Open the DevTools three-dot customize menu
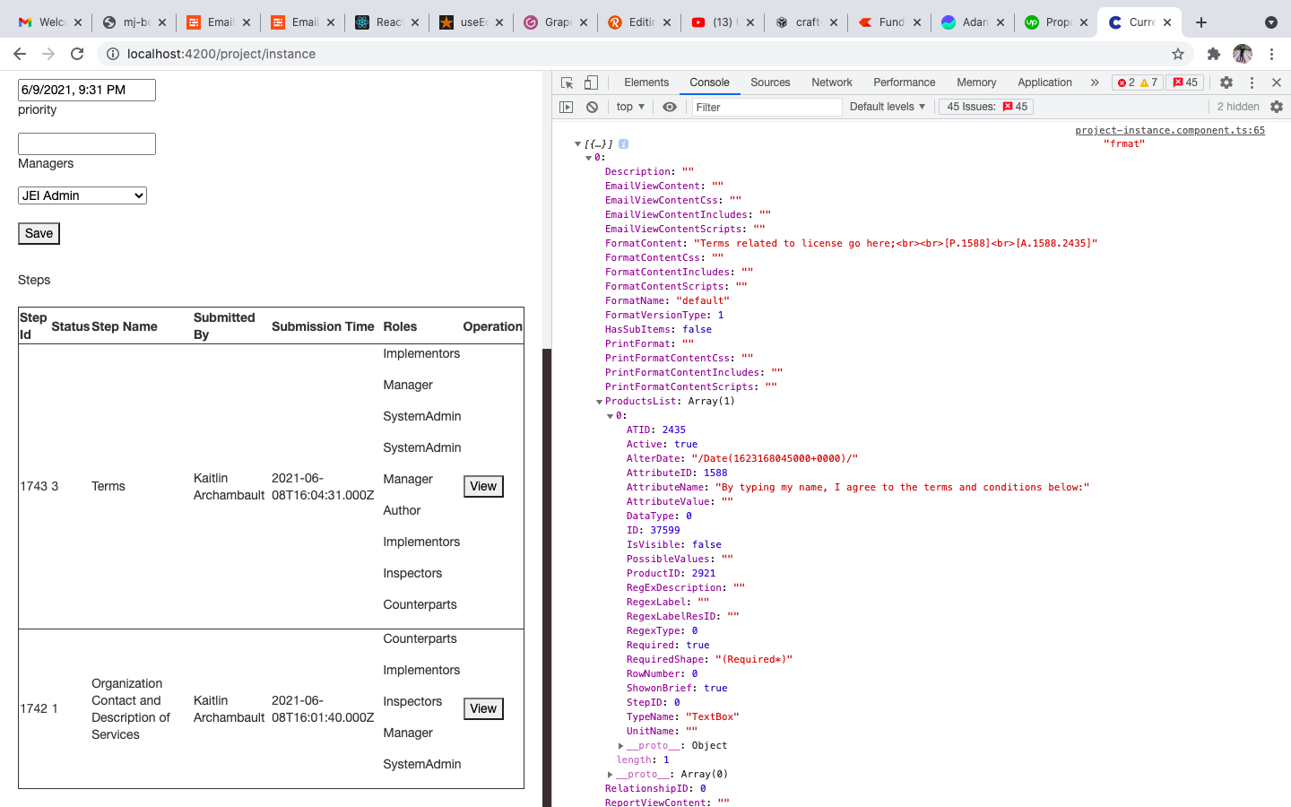This screenshot has width=1291, height=807. [1252, 82]
